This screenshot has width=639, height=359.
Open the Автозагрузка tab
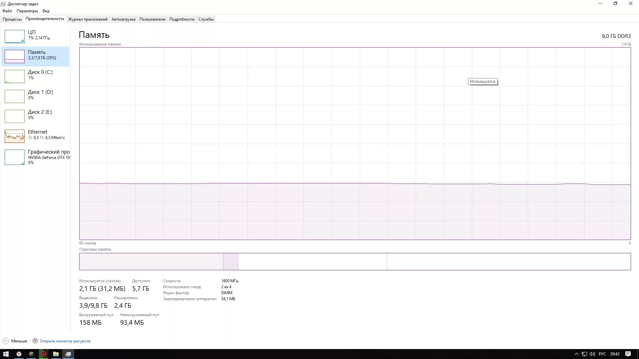pyautogui.click(x=123, y=19)
